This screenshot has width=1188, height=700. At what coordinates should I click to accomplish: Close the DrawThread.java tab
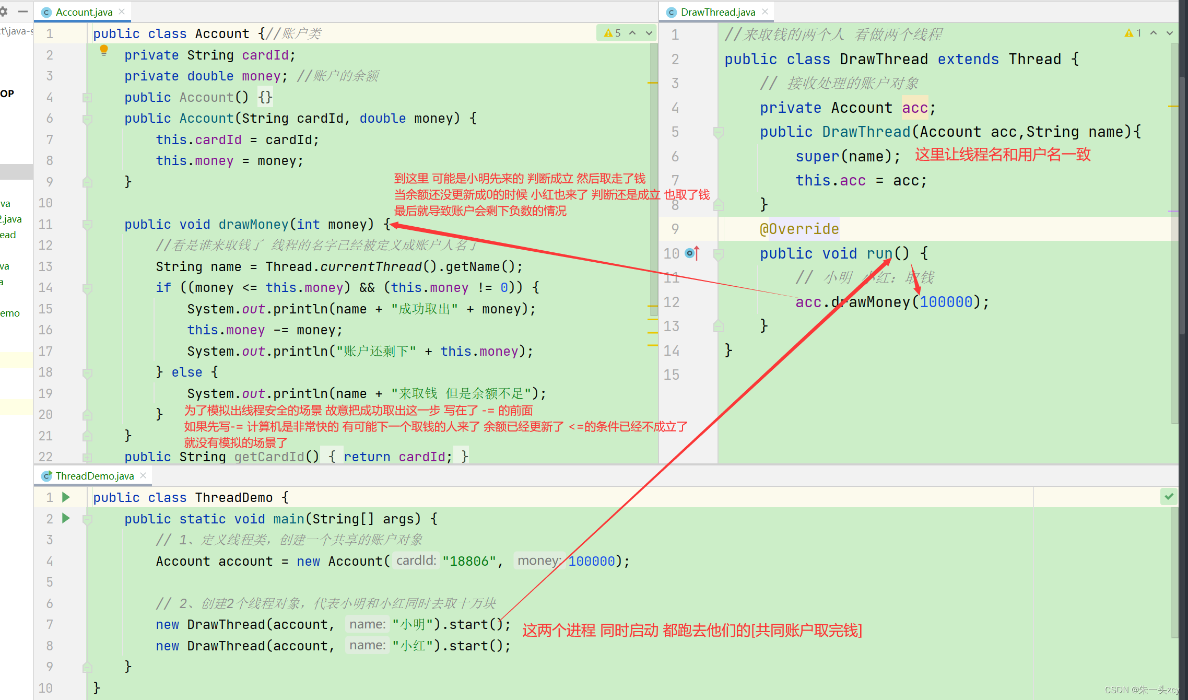pos(765,11)
